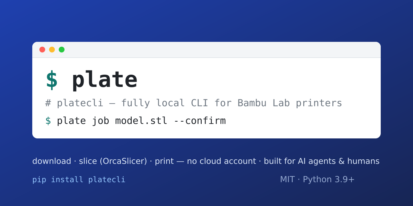Click the small green dollar prompt
This screenshot has height=206, width=413.
[48, 121]
